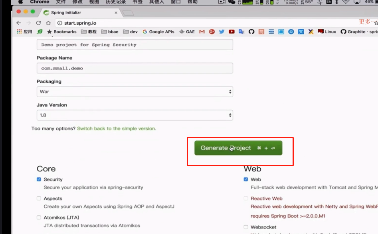The height and width of the screenshot is (234, 378).
Task: Click Switch back to the simple version link
Action: click(x=117, y=128)
